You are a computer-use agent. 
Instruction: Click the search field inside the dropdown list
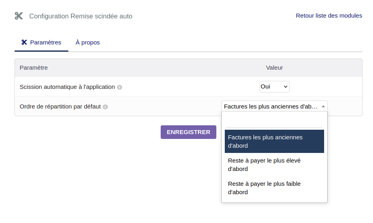274,121
